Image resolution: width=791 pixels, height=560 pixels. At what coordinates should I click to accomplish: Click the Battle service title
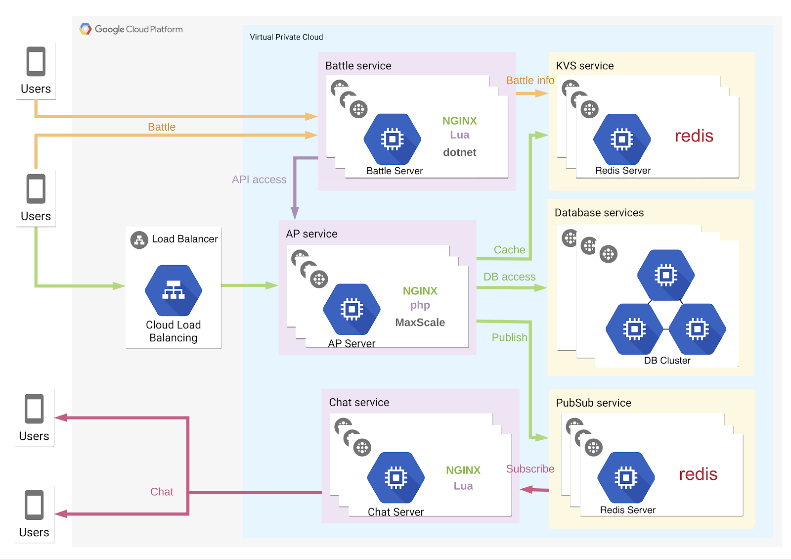[x=358, y=66]
